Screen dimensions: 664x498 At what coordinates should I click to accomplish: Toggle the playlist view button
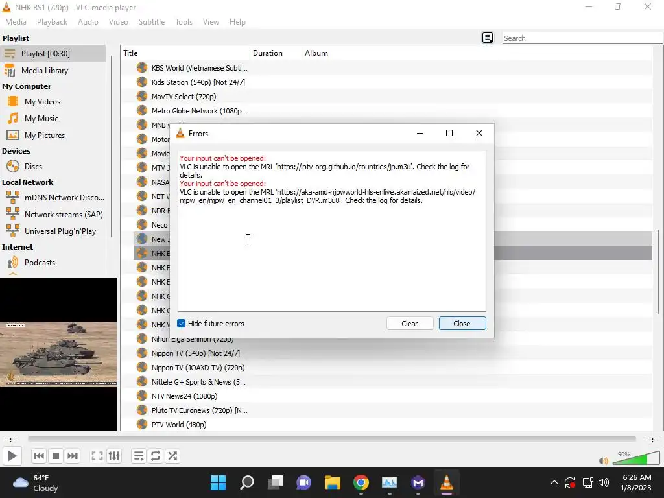(139, 456)
